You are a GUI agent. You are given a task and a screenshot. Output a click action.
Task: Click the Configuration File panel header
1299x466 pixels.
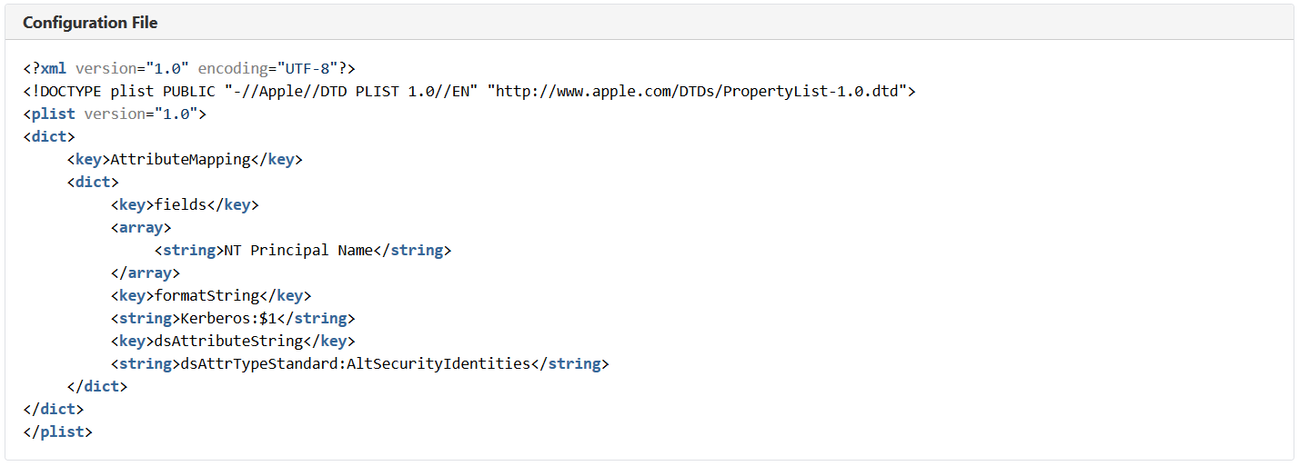90,22
